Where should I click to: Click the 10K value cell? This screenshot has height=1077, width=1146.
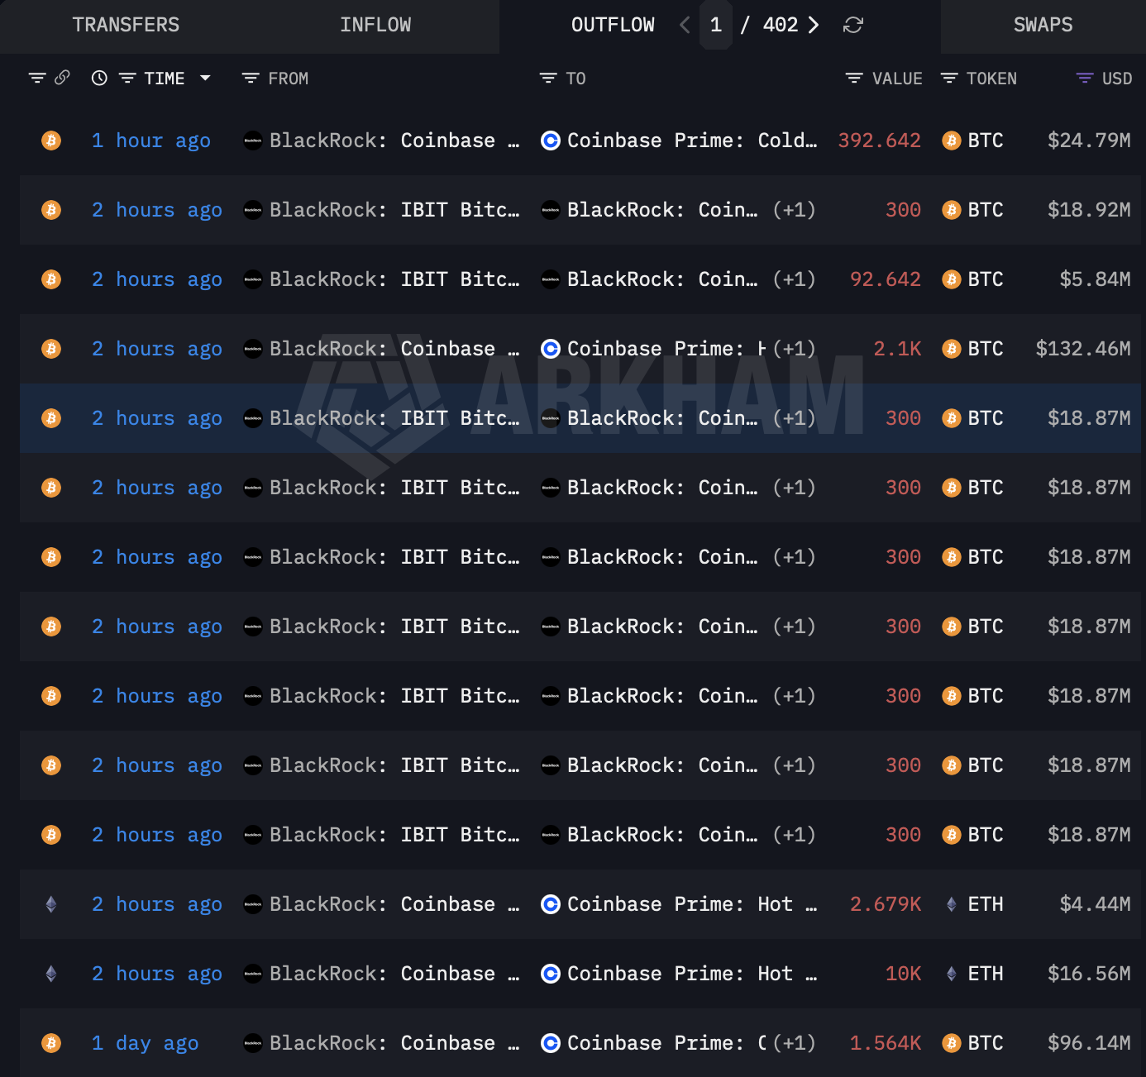[904, 974]
